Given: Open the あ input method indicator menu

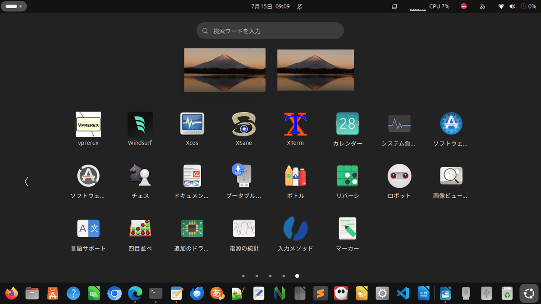Looking at the screenshot, I should pyautogui.click(x=482, y=6).
